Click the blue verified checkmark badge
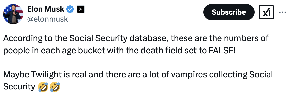The width and height of the screenshot is (292, 98). (x=70, y=9)
